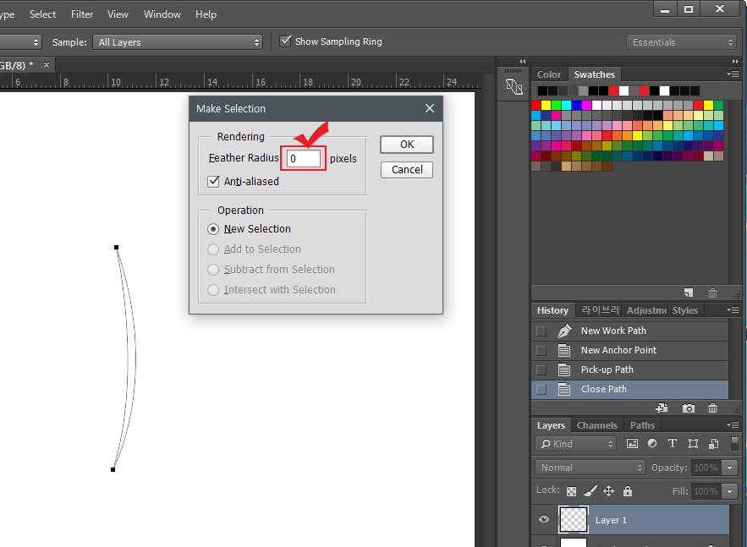
Task: Select Add to Selection radio button
Action: pyautogui.click(x=213, y=249)
